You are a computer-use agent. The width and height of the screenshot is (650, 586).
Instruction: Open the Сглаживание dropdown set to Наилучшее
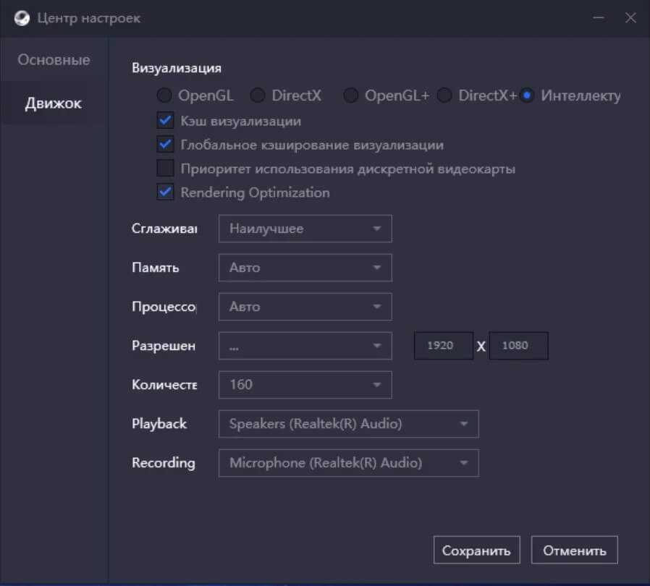pyautogui.click(x=305, y=229)
